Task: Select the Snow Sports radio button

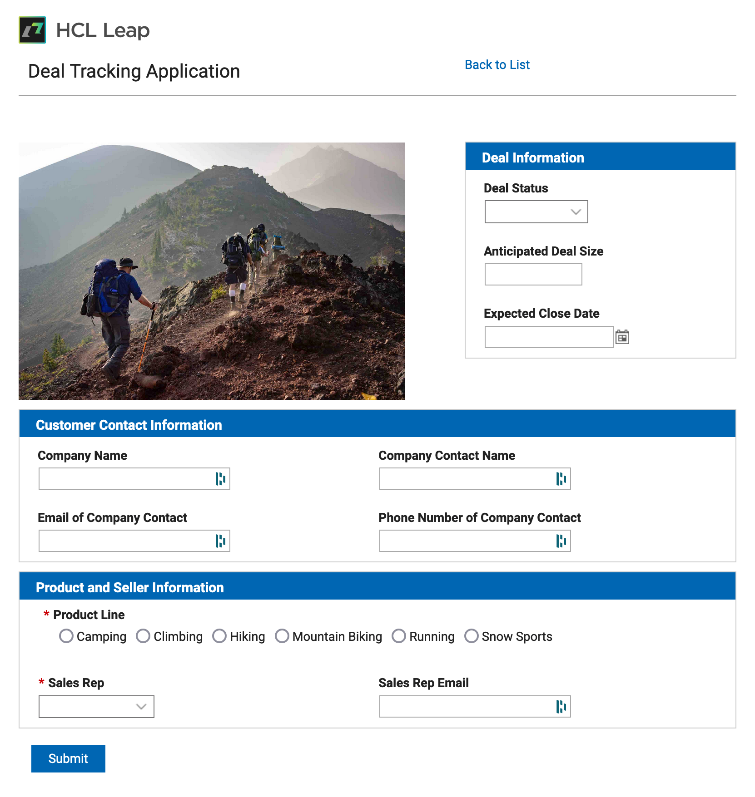Action: coord(472,636)
